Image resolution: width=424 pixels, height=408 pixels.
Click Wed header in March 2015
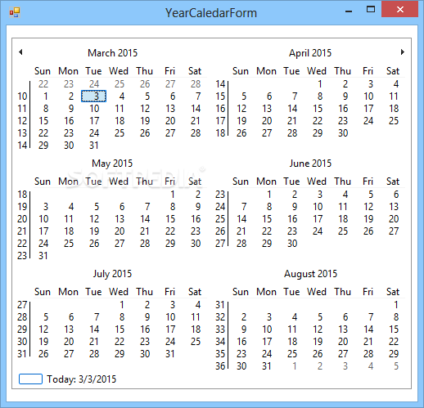[119, 71]
